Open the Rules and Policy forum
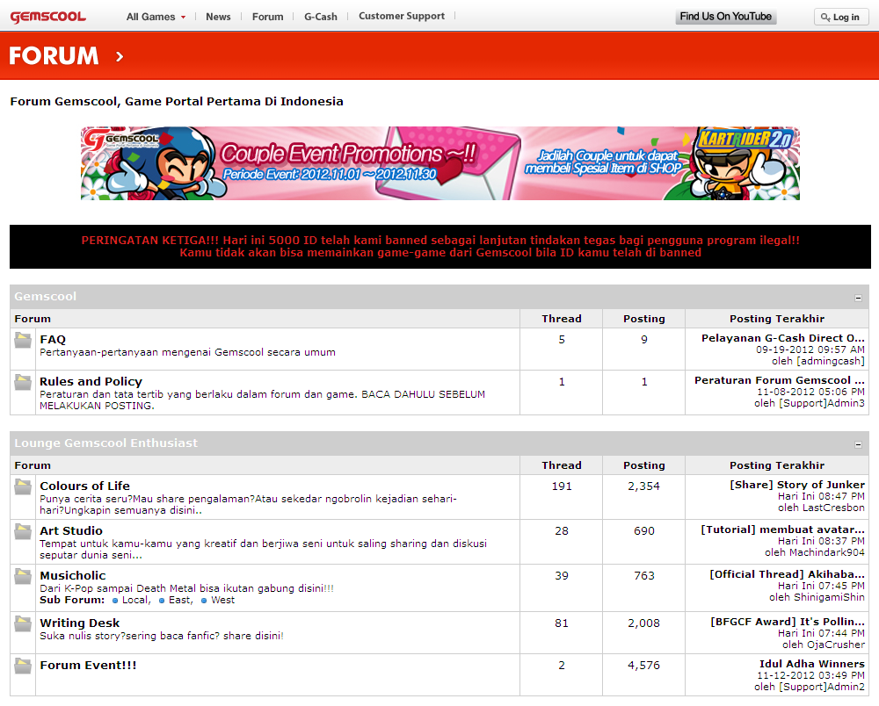 (x=91, y=381)
